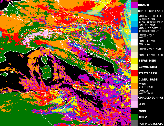Click the grey NON PROCESSATO swatch
The width and height of the screenshot is (164, 126).
[134, 123]
